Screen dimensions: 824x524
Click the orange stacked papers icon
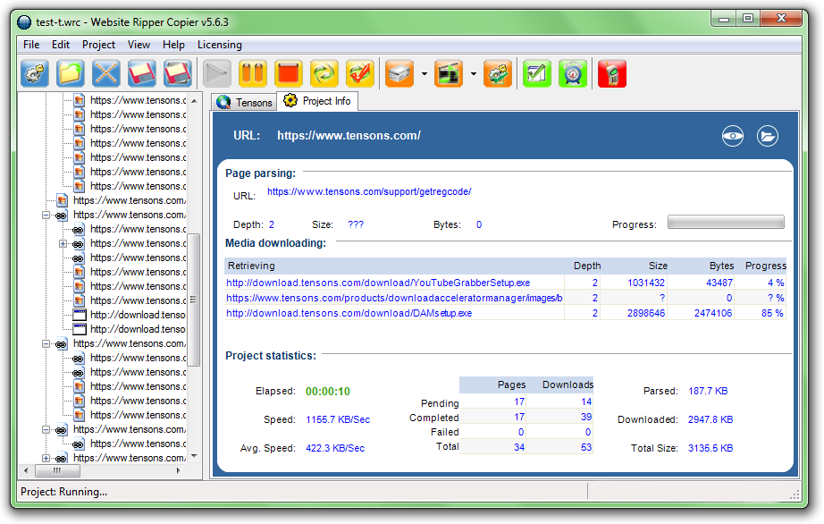399,73
